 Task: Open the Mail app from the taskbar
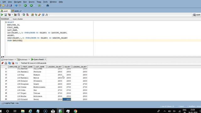pos(53,111)
